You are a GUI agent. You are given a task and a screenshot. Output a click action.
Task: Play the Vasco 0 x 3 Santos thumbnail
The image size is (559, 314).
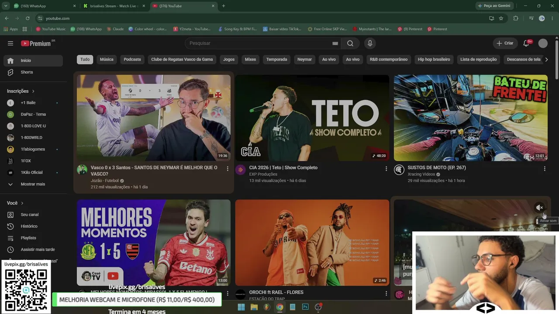coord(154,118)
